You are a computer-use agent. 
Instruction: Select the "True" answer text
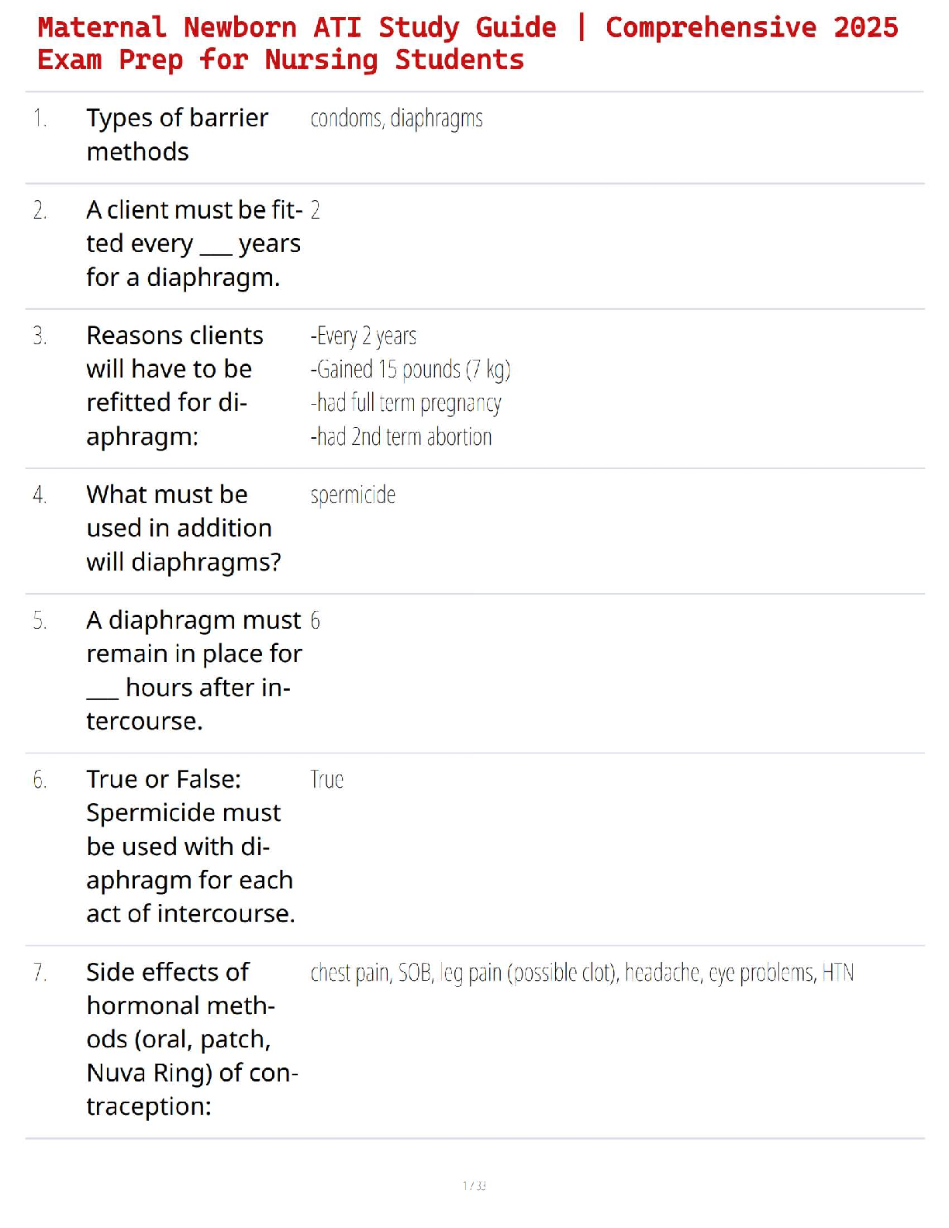326,780
